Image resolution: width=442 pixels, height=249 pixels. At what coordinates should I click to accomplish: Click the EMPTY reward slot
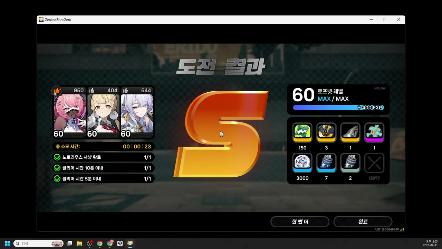click(374, 163)
